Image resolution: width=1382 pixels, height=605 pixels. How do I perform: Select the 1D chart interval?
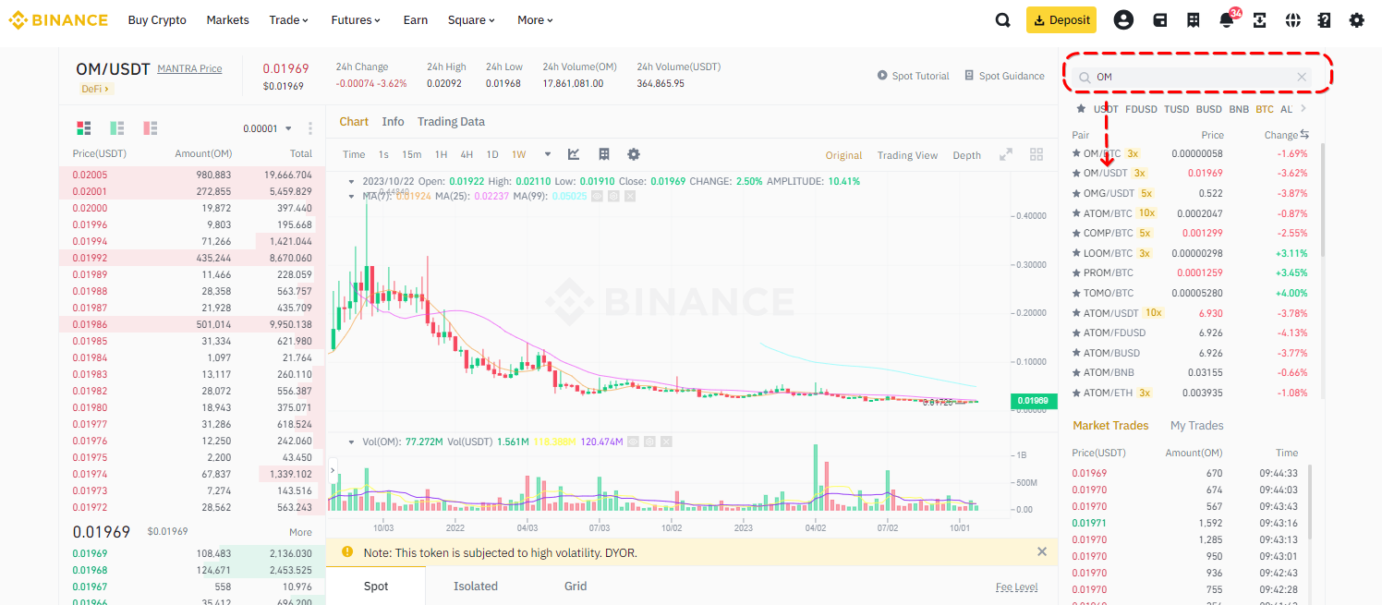[x=492, y=154]
